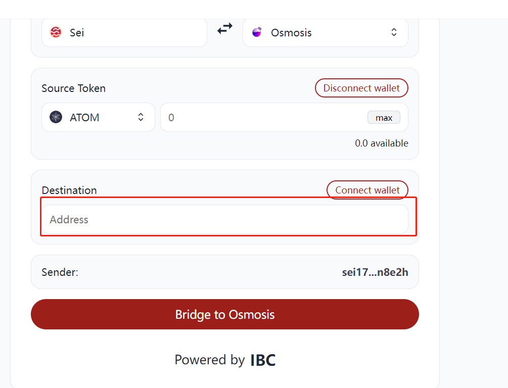Click Bridge to Osmosis button
Viewport: 508px width, 388px height.
click(225, 314)
